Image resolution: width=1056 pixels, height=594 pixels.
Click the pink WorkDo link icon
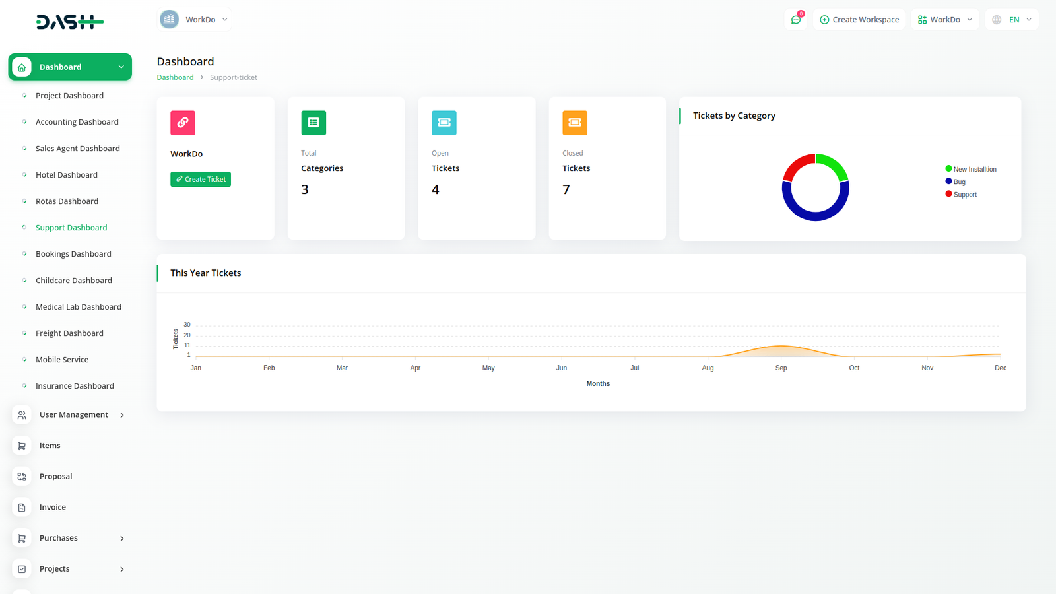pyautogui.click(x=183, y=123)
